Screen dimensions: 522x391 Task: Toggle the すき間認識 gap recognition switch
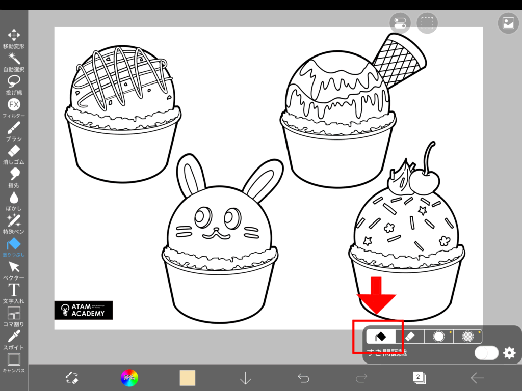tap(486, 353)
